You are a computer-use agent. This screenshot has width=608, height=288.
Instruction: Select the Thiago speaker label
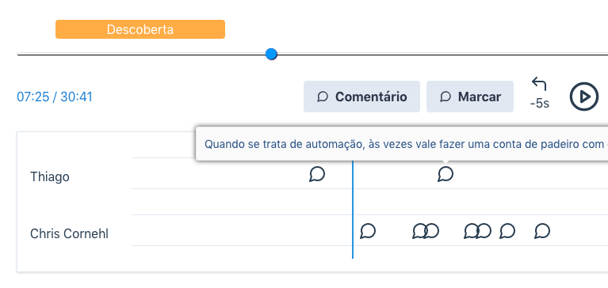tap(50, 177)
